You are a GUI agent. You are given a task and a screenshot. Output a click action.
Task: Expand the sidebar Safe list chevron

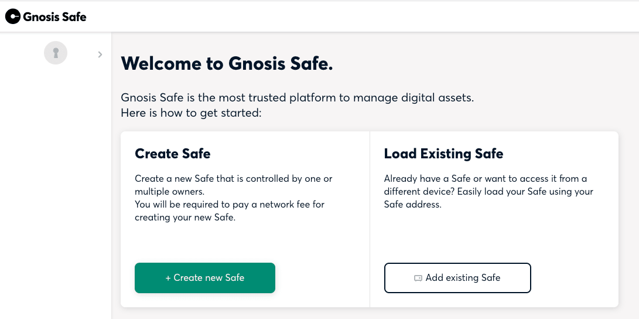pyautogui.click(x=100, y=55)
